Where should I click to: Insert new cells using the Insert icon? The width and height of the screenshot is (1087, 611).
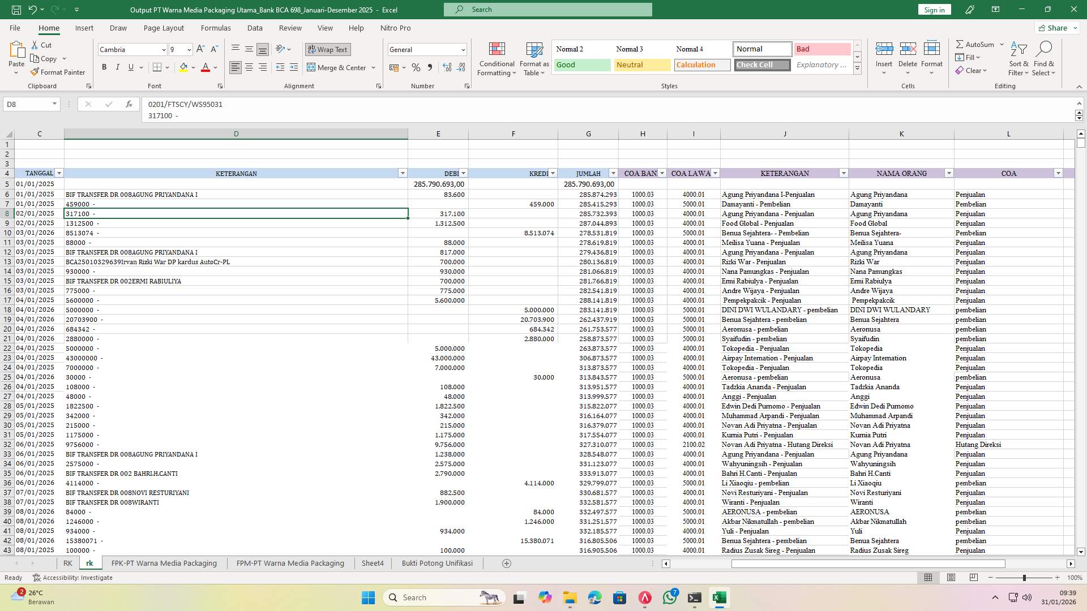click(x=884, y=54)
